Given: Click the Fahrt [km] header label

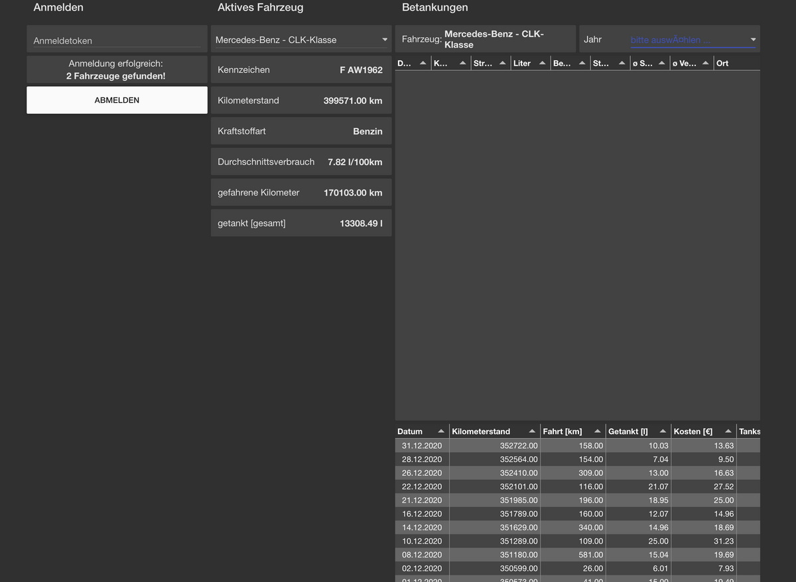Looking at the screenshot, I should [563, 432].
